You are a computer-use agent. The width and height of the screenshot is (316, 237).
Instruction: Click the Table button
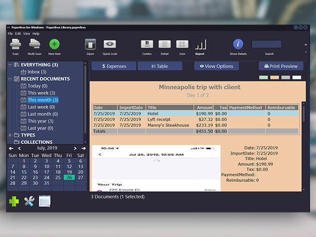coord(160,66)
